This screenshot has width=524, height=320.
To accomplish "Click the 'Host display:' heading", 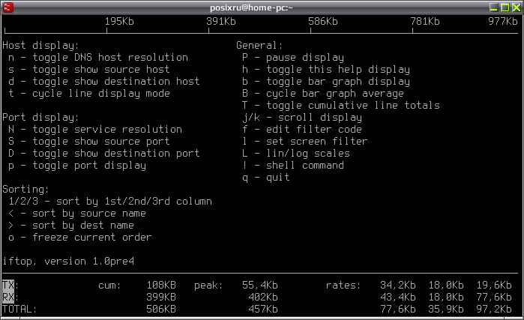I will 40,46.
